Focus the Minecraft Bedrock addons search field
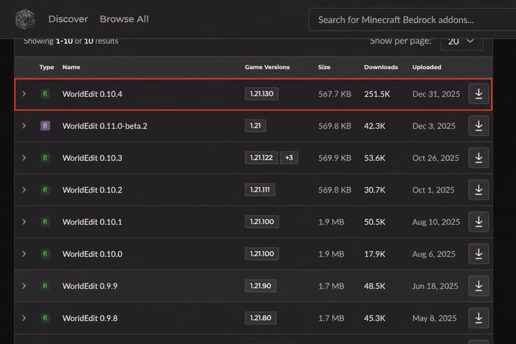The height and width of the screenshot is (344, 516). [x=412, y=20]
